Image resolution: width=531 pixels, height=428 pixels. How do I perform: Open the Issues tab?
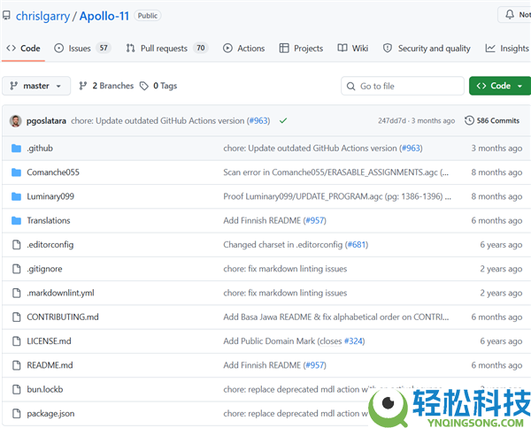click(82, 49)
